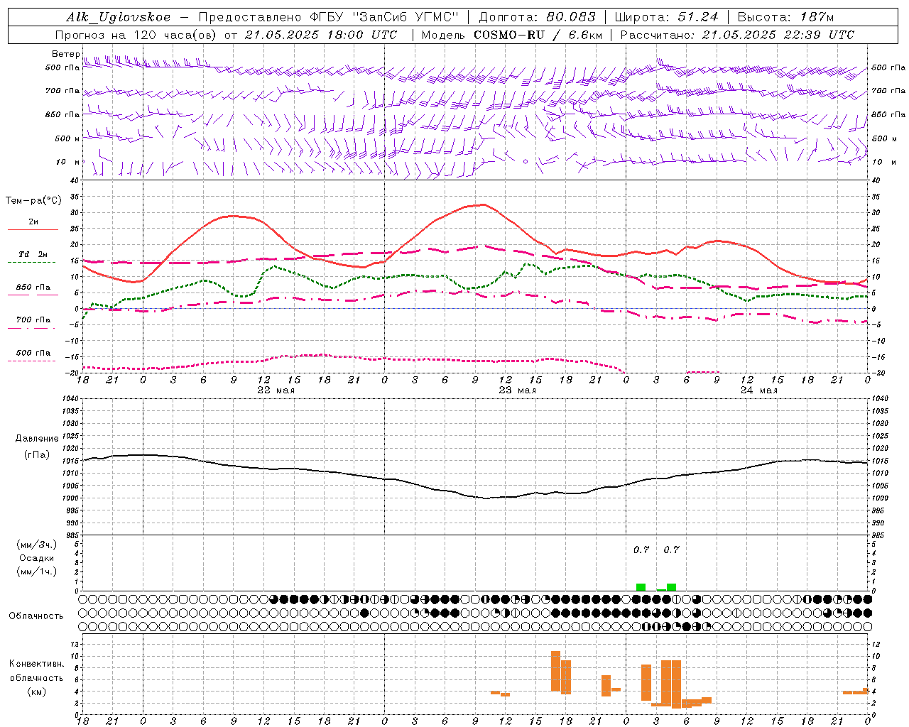
Task: Click the tallest orange convective cloud bar
Action: point(555,671)
